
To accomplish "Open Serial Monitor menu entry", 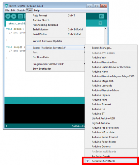I will 56,29.
